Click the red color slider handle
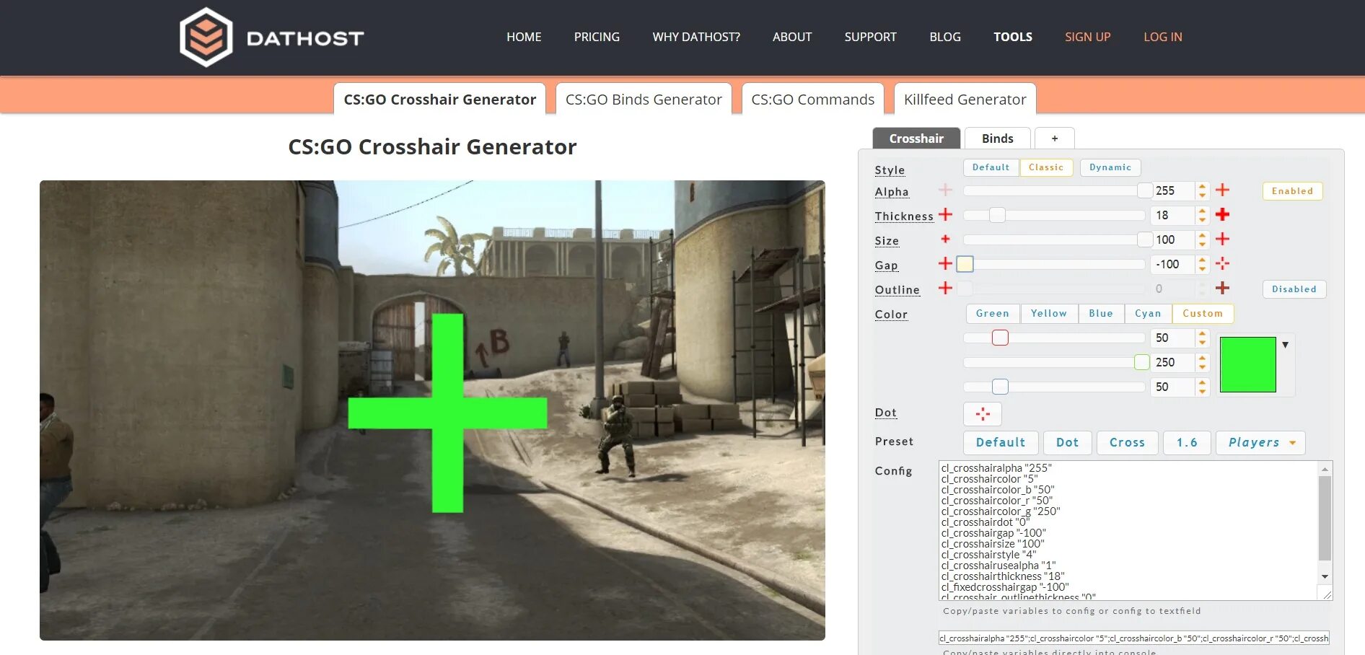The height and width of the screenshot is (655, 1365). (1000, 338)
